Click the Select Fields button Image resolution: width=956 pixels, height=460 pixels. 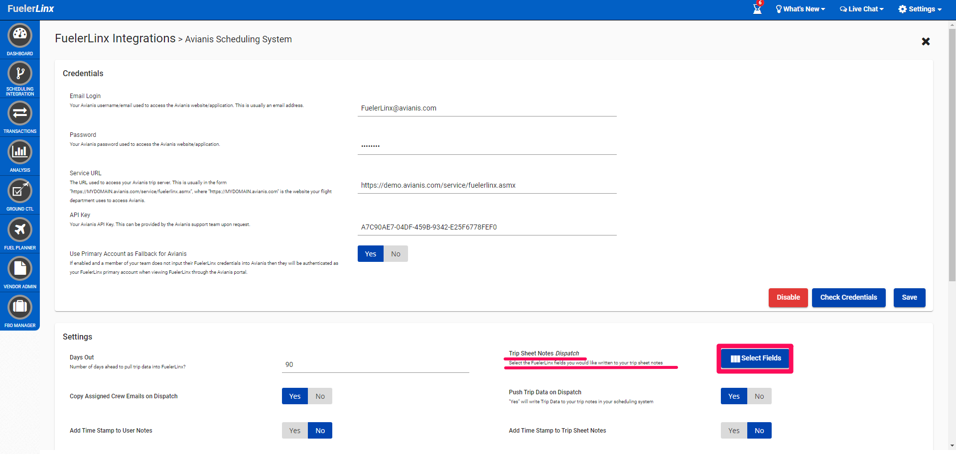click(755, 358)
